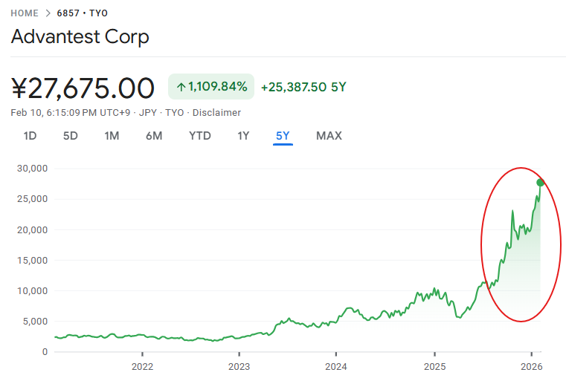Click the 2024 label on the x-axis
Viewport: 566px width, 381px height.
(336, 366)
